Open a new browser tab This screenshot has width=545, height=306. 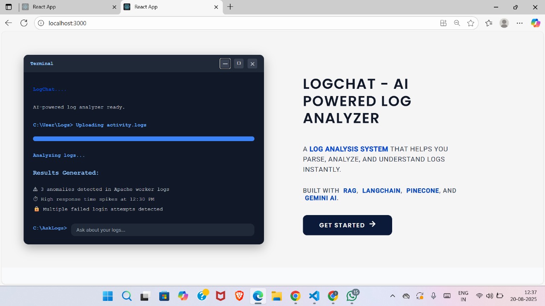click(230, 7)
